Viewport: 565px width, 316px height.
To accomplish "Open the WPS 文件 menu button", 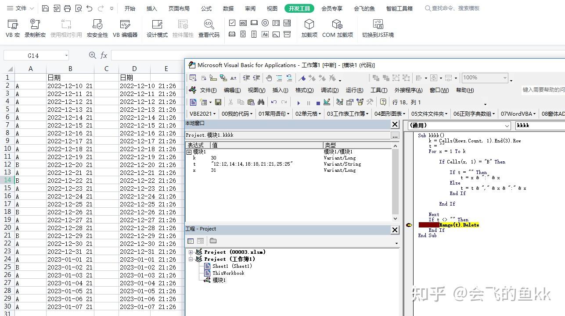I will pos(21,8).
